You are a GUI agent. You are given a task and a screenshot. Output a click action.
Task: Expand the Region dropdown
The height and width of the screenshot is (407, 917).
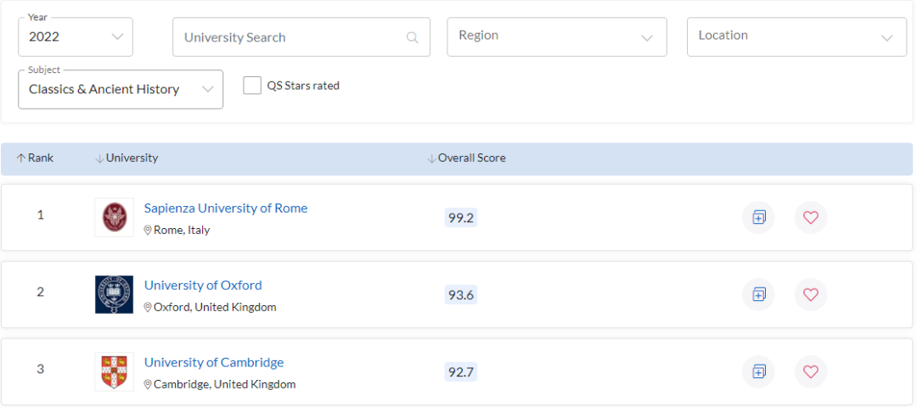[556, 37]
